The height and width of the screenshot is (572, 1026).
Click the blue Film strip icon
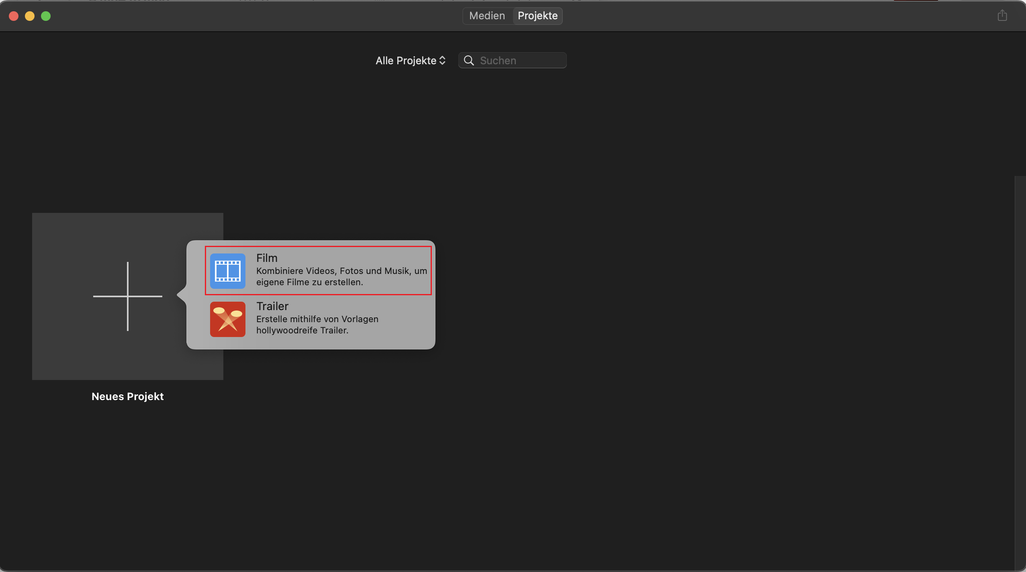[227, 271]
